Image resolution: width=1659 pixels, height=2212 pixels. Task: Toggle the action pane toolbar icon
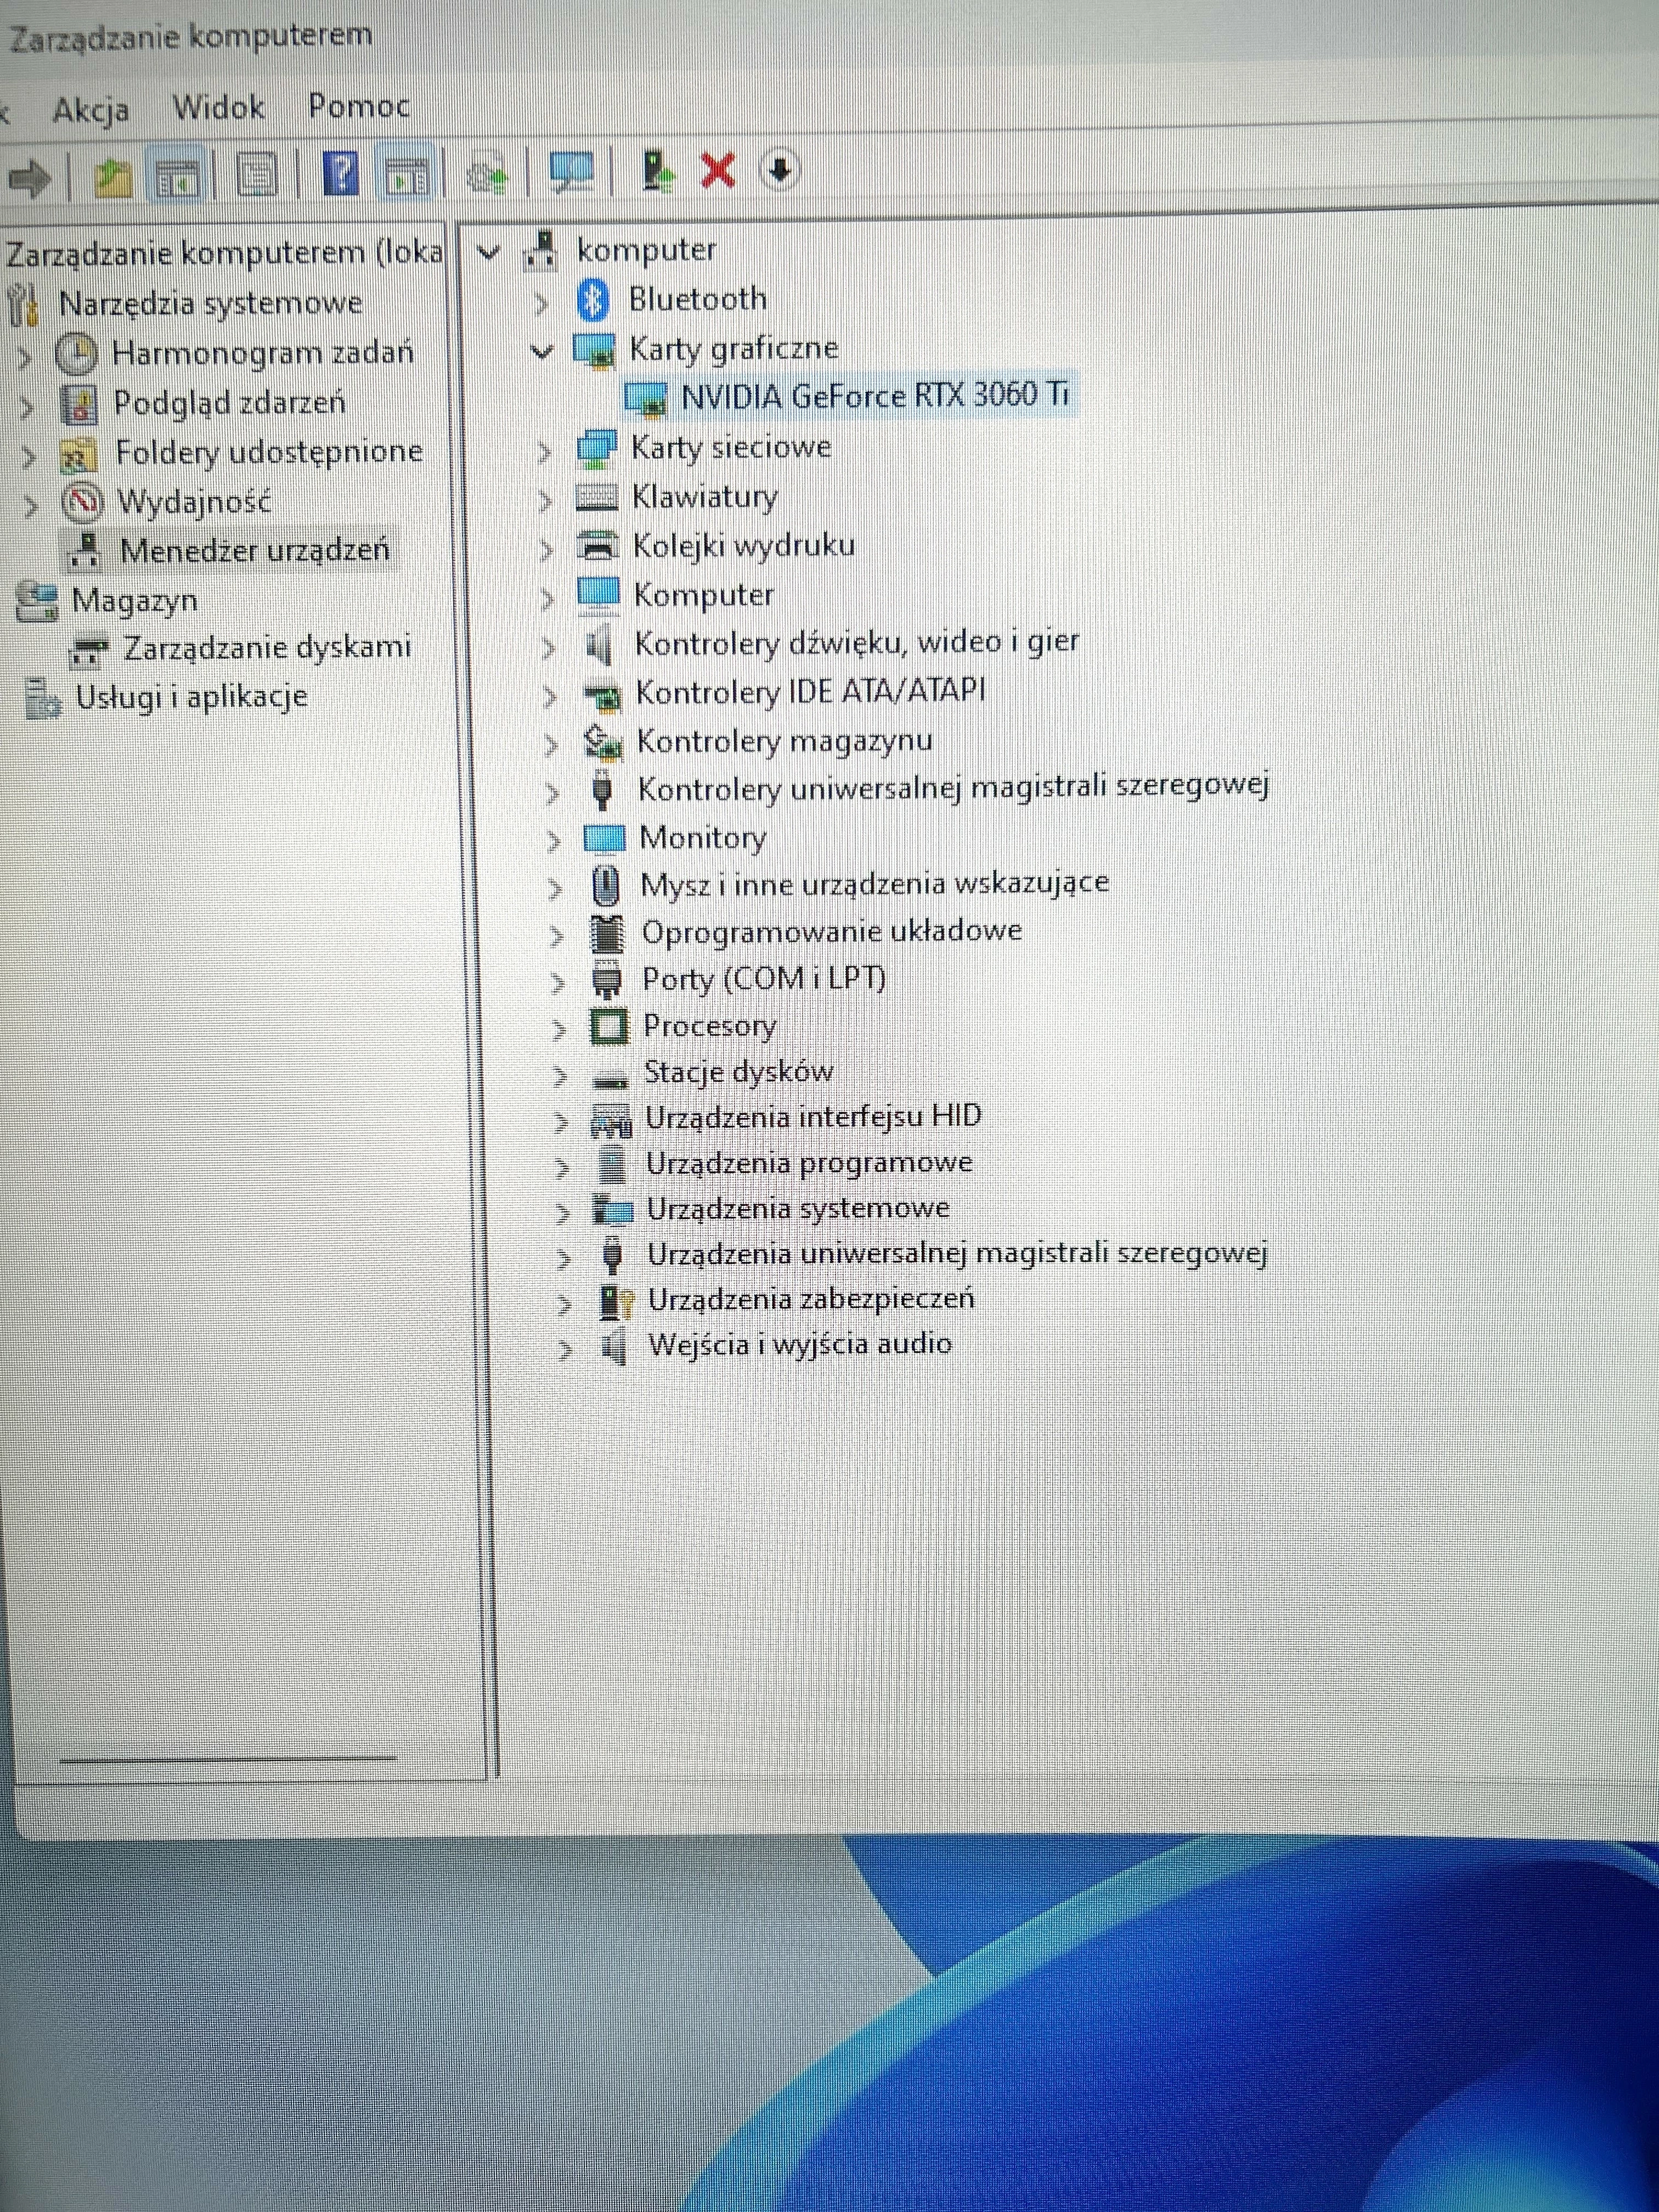[x=407, y=176]
